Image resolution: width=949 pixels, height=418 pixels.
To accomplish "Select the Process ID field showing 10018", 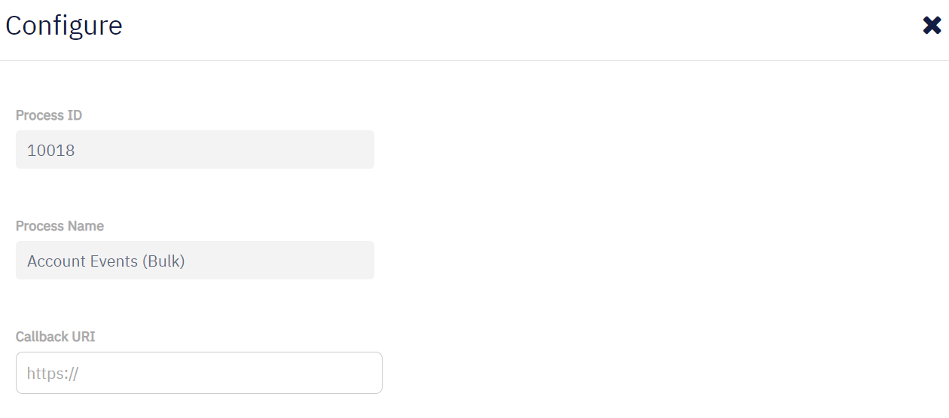I will tap(194, 150).
